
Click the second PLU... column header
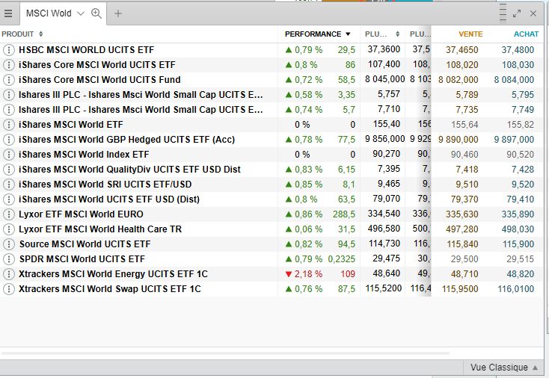pyautogui.click(x=420, y=34)
